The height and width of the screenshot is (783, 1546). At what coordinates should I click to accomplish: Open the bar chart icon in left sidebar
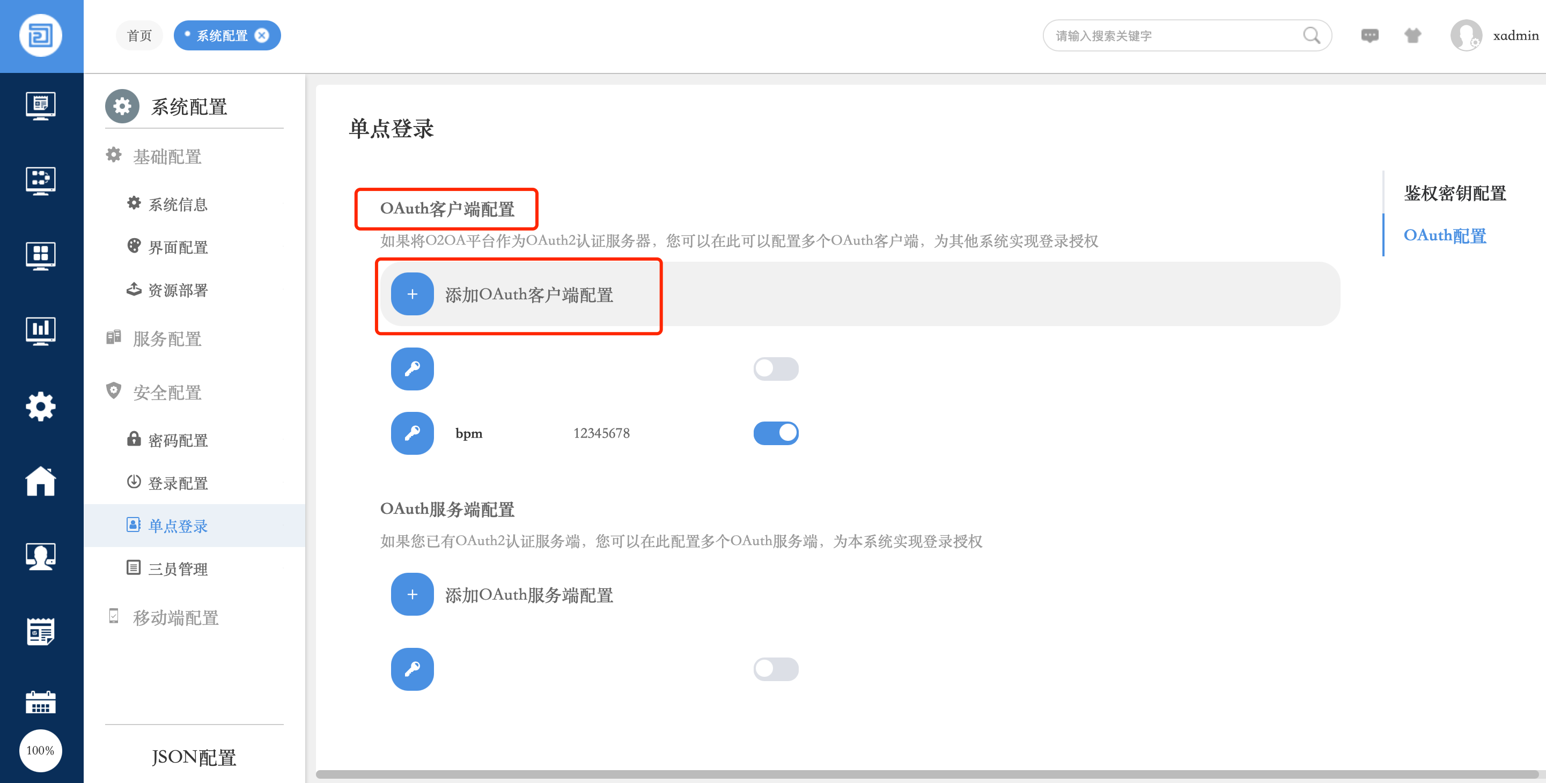(40, 330)
